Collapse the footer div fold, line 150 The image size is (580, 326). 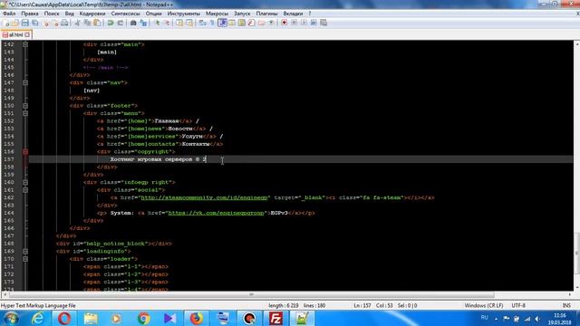click(x=25, y=106)
